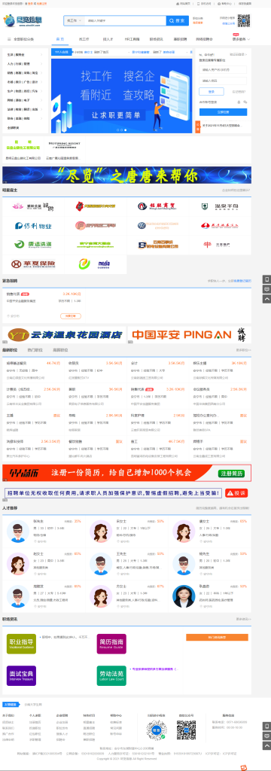The image size is (271, 771).
Task: Switch to 高薪职位 tab
Action: tap(60, 350)
